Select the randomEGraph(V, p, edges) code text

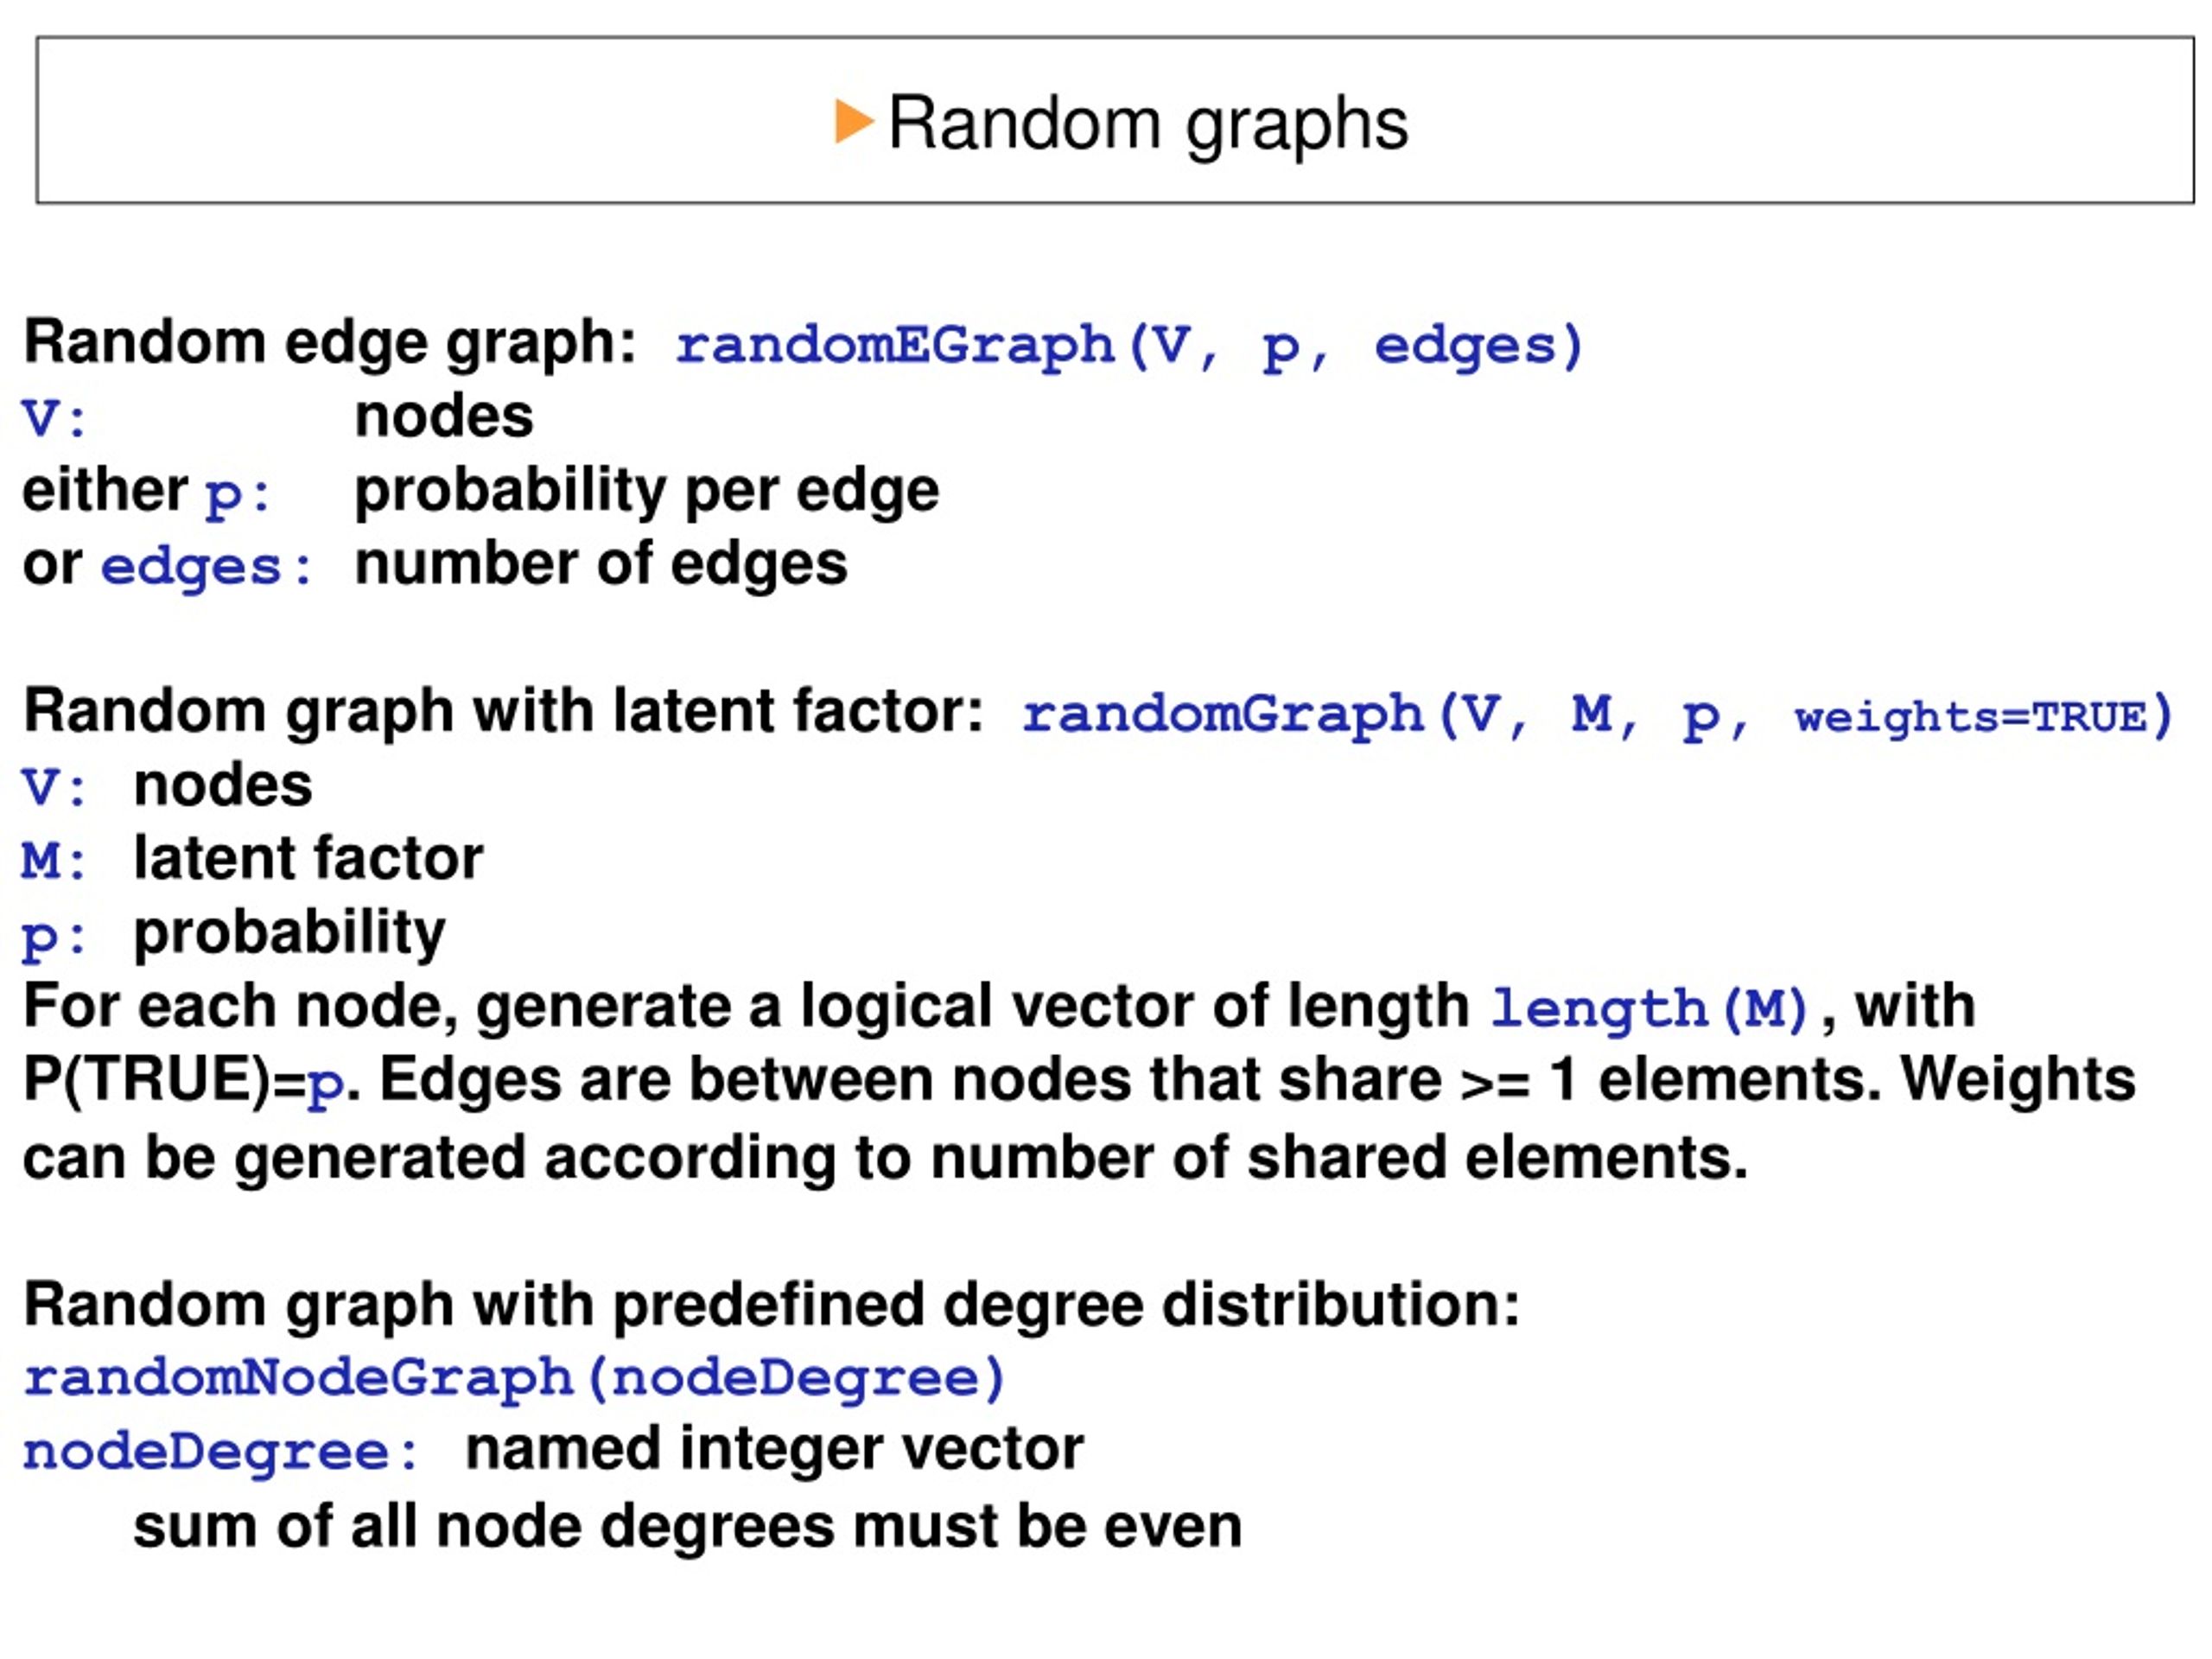(x=1129, y=346)
